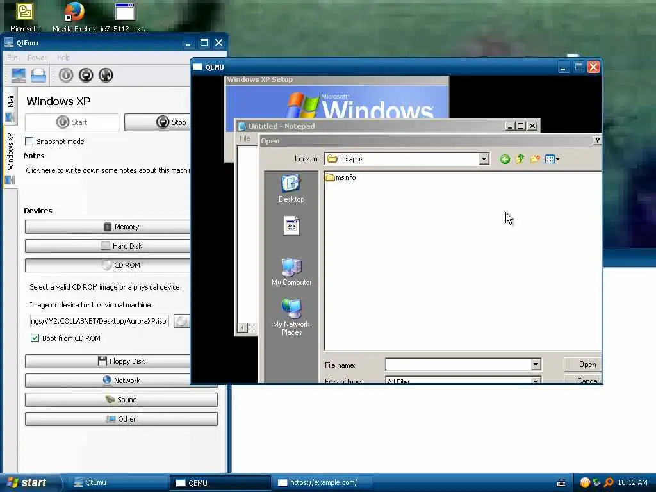Screen dimensions: 656x492
Task: Expand the Network device section
Action: pyautogui.click(x=107, y=381)
